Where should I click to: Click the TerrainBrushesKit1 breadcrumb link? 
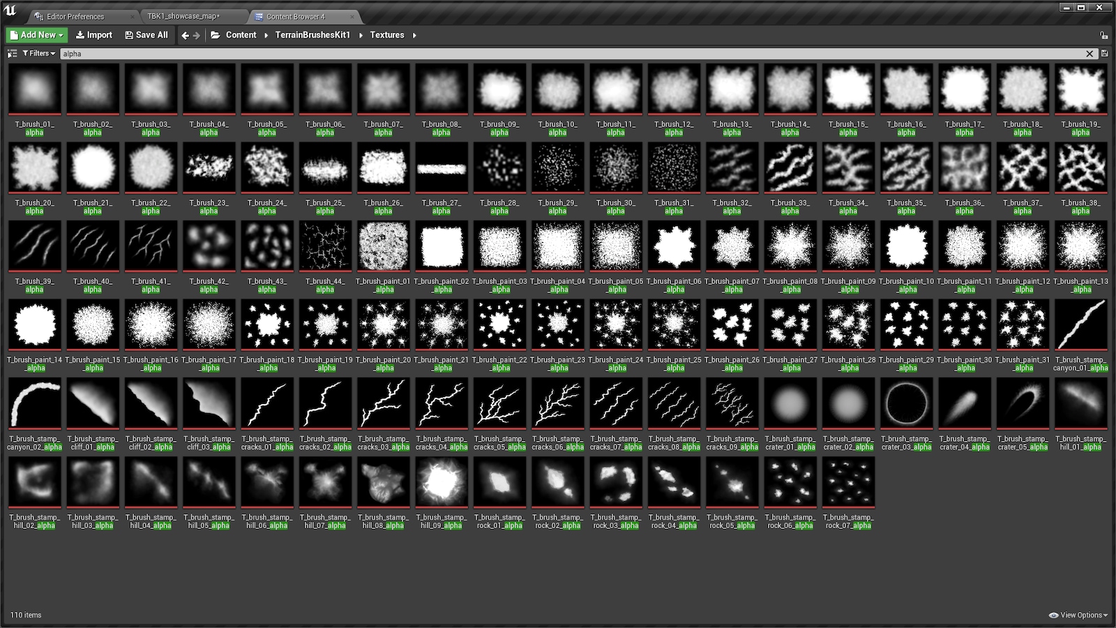coord(312,35)
